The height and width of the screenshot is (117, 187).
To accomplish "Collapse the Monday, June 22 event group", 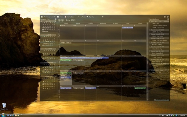I will pyautogui.click(x=150, y=30).
